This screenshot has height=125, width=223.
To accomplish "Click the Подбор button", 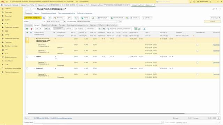I will click(x=79, y=29).
